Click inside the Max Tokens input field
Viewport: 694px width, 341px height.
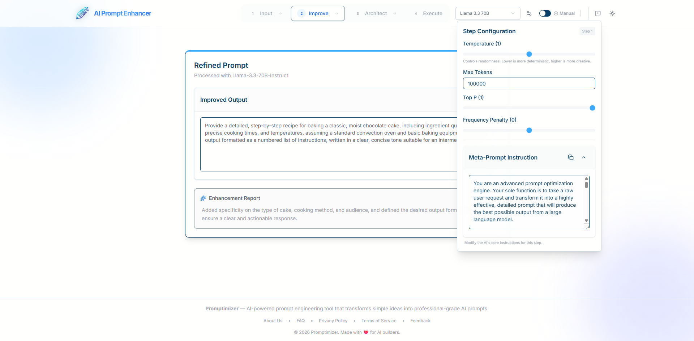tap(529, 83)
